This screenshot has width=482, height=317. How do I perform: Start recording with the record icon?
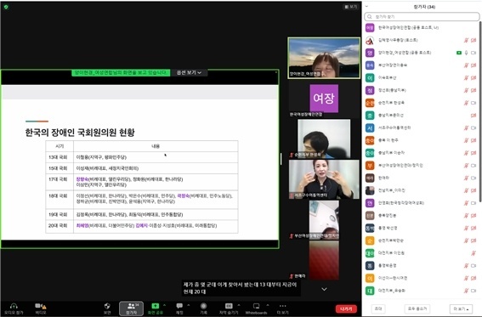click(x=203, y=306)
